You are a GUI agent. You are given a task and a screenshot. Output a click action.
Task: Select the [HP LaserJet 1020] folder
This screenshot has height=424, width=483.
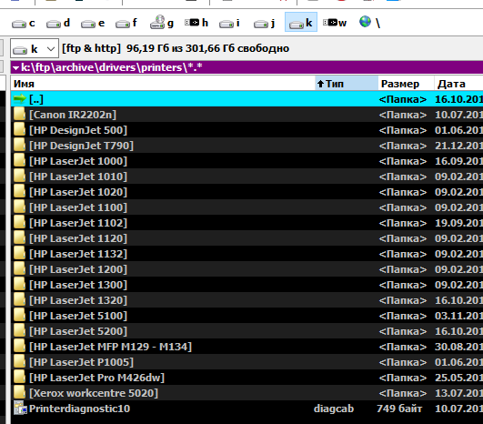click(78, 192)
